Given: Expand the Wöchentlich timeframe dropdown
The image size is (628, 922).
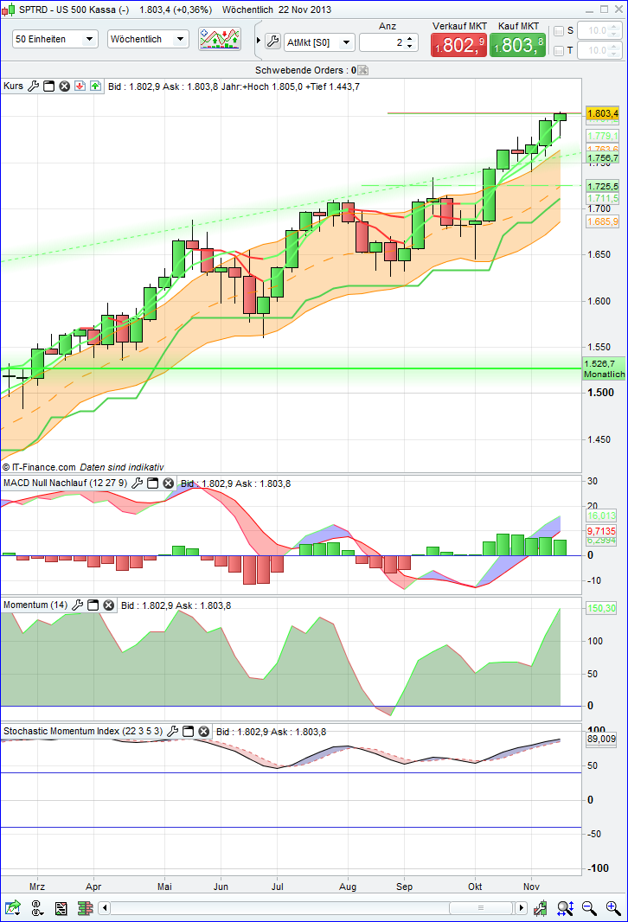Looking at the screenshot, I should pyautogui.click(x=147, y=39).
